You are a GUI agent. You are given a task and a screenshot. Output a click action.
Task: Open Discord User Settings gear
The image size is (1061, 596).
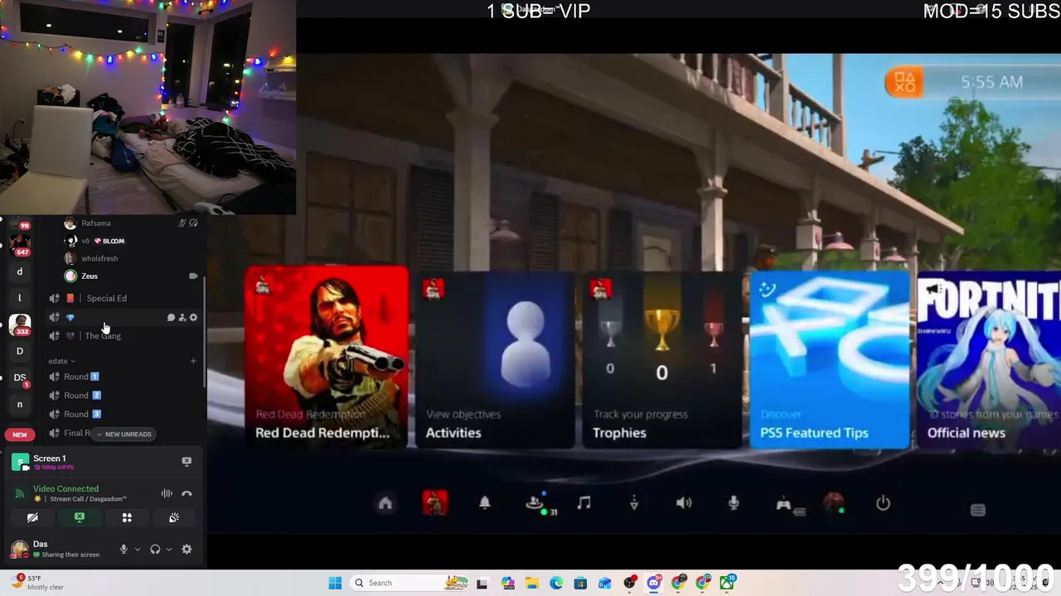187,549
